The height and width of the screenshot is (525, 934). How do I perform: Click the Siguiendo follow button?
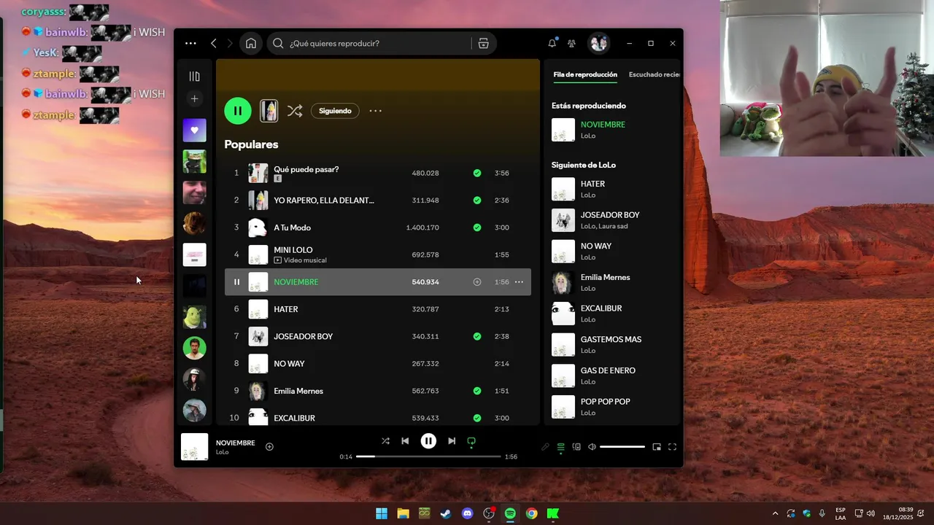[x=335, y=111]
